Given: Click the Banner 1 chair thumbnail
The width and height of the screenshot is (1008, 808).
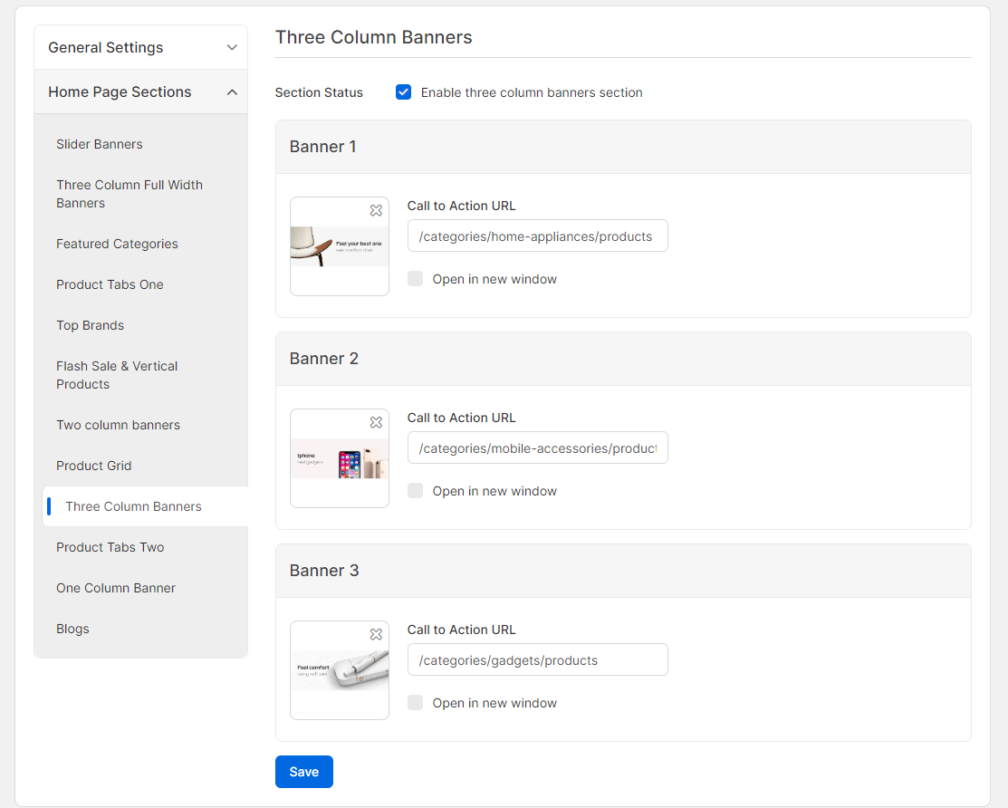Looking at the screenshot, I should pyautogui.click(x=339, y=247).
